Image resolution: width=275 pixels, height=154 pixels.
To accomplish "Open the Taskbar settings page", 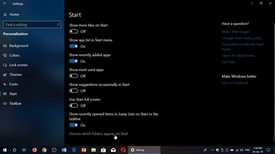I will pos(12,104).
